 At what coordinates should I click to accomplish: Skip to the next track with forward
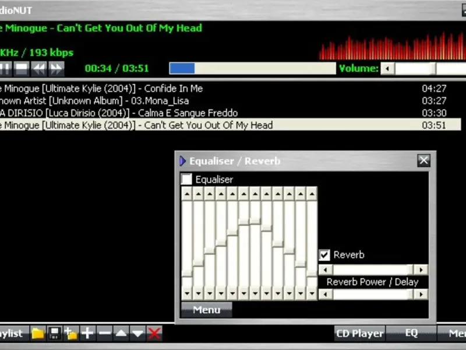[56, 69]
